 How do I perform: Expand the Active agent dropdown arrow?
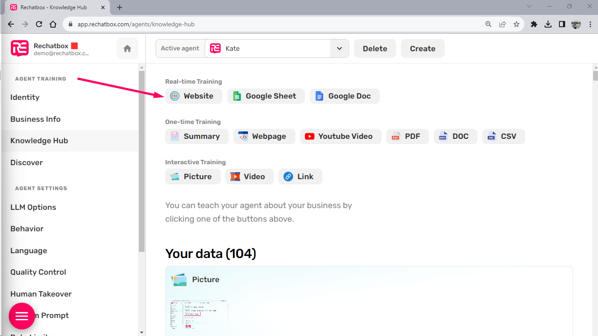point(340,49)
